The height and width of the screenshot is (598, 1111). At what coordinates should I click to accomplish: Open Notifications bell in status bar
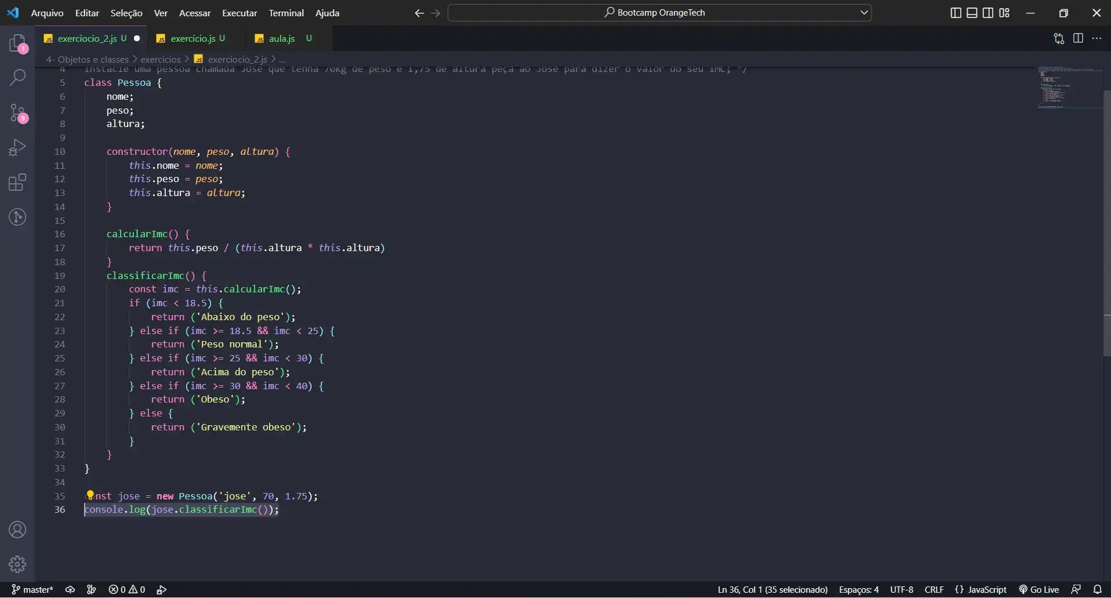pyautogui.click(x=1097, y=589)
